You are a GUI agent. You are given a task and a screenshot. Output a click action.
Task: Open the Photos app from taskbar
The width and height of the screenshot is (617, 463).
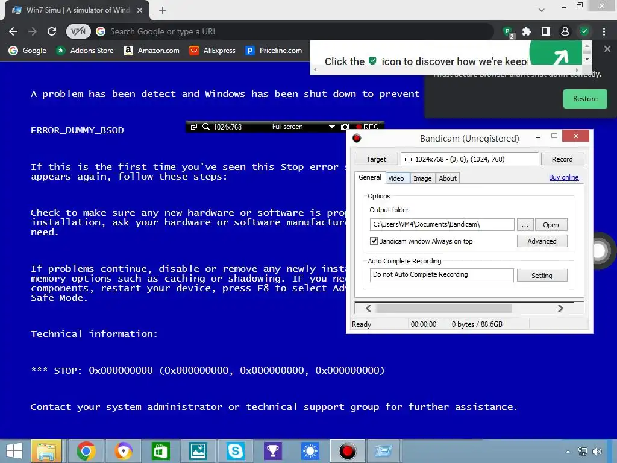click(x=198, y=451)
